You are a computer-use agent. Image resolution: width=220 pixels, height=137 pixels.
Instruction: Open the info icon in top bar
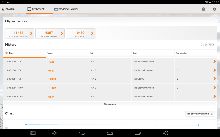(x=203, y=9)
